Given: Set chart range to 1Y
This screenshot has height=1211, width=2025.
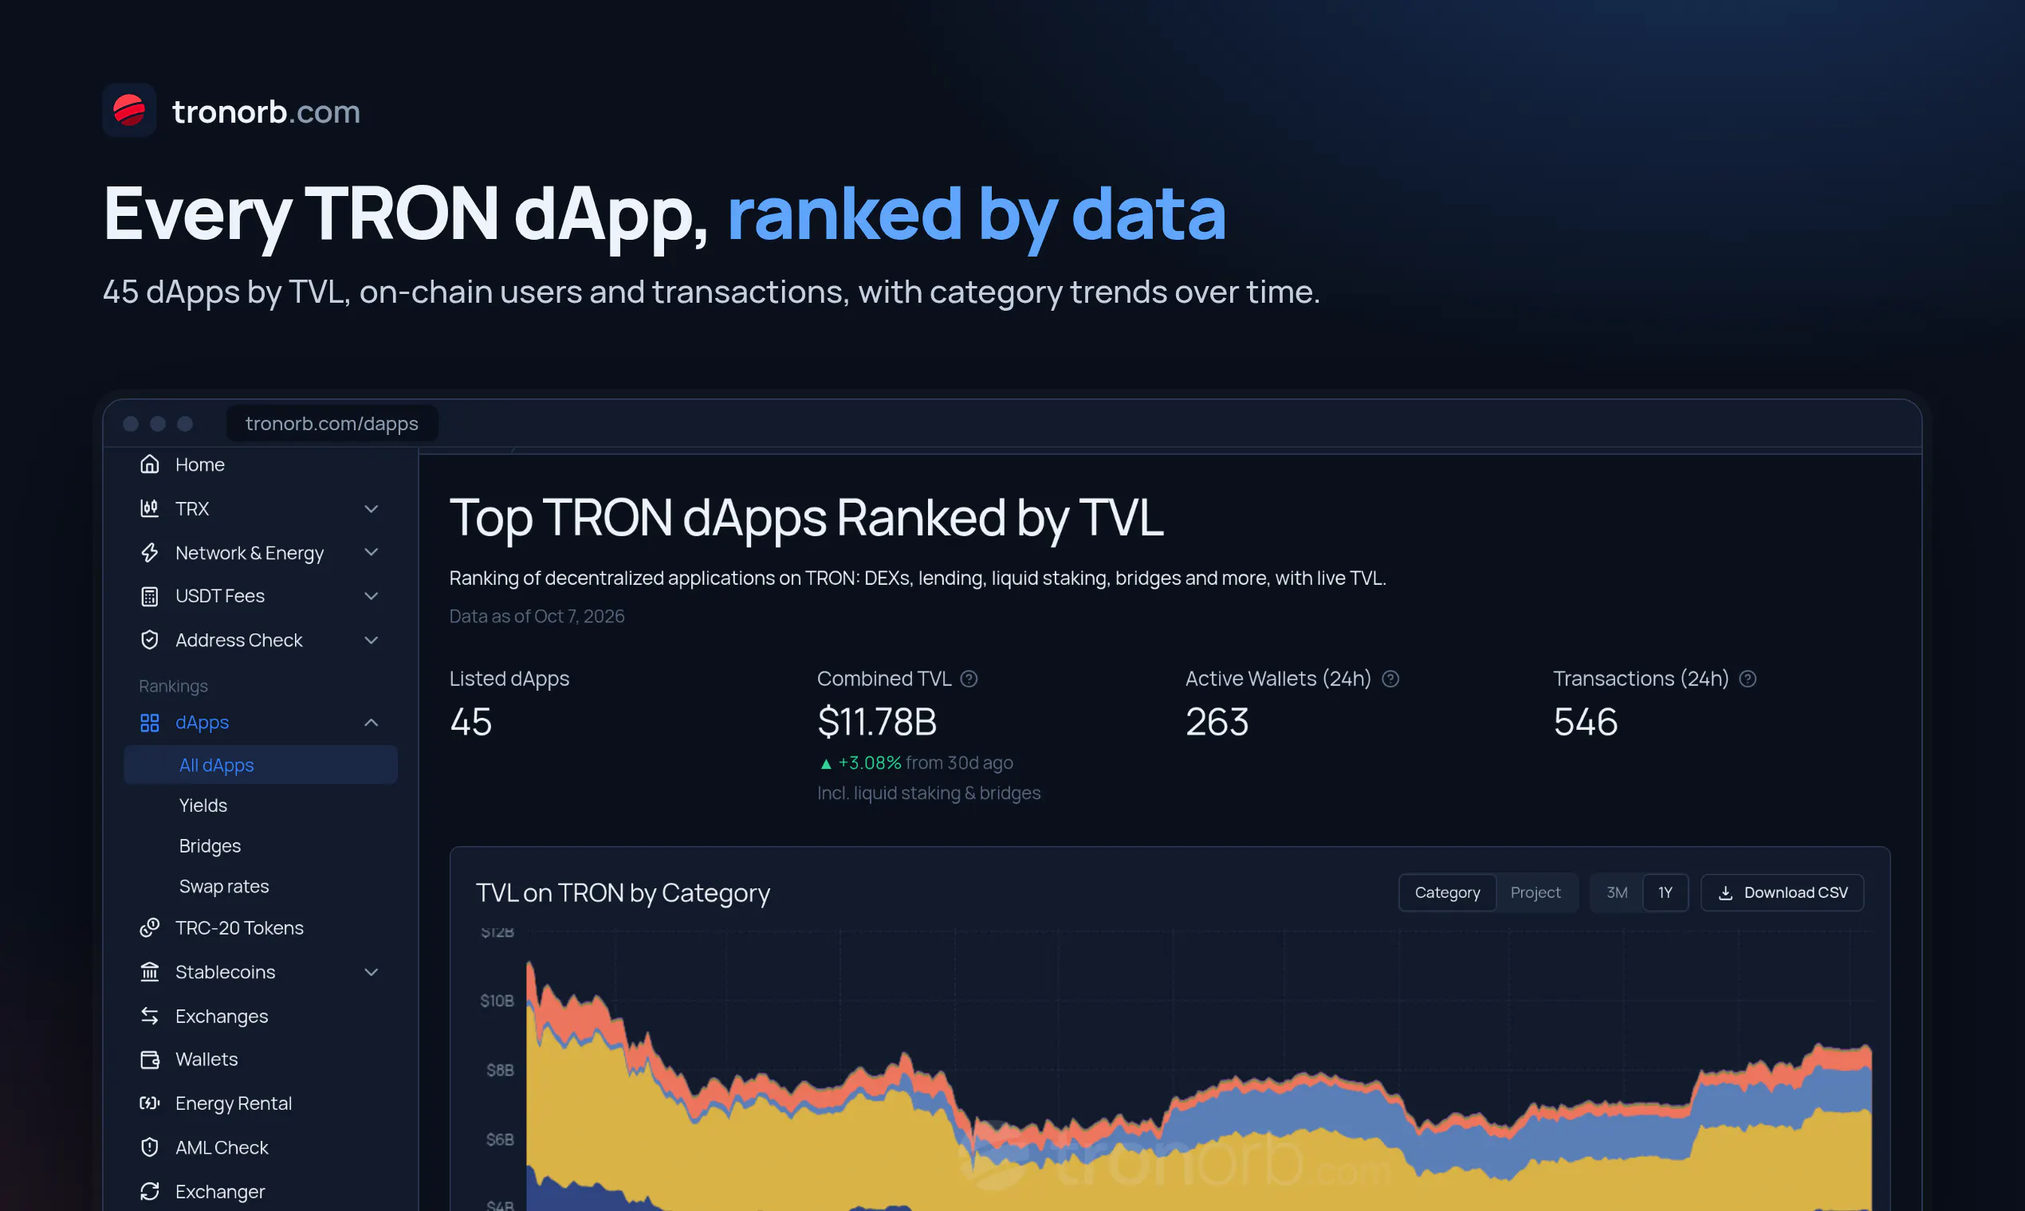Looking at the screenshot, I should click(1665, 893).
